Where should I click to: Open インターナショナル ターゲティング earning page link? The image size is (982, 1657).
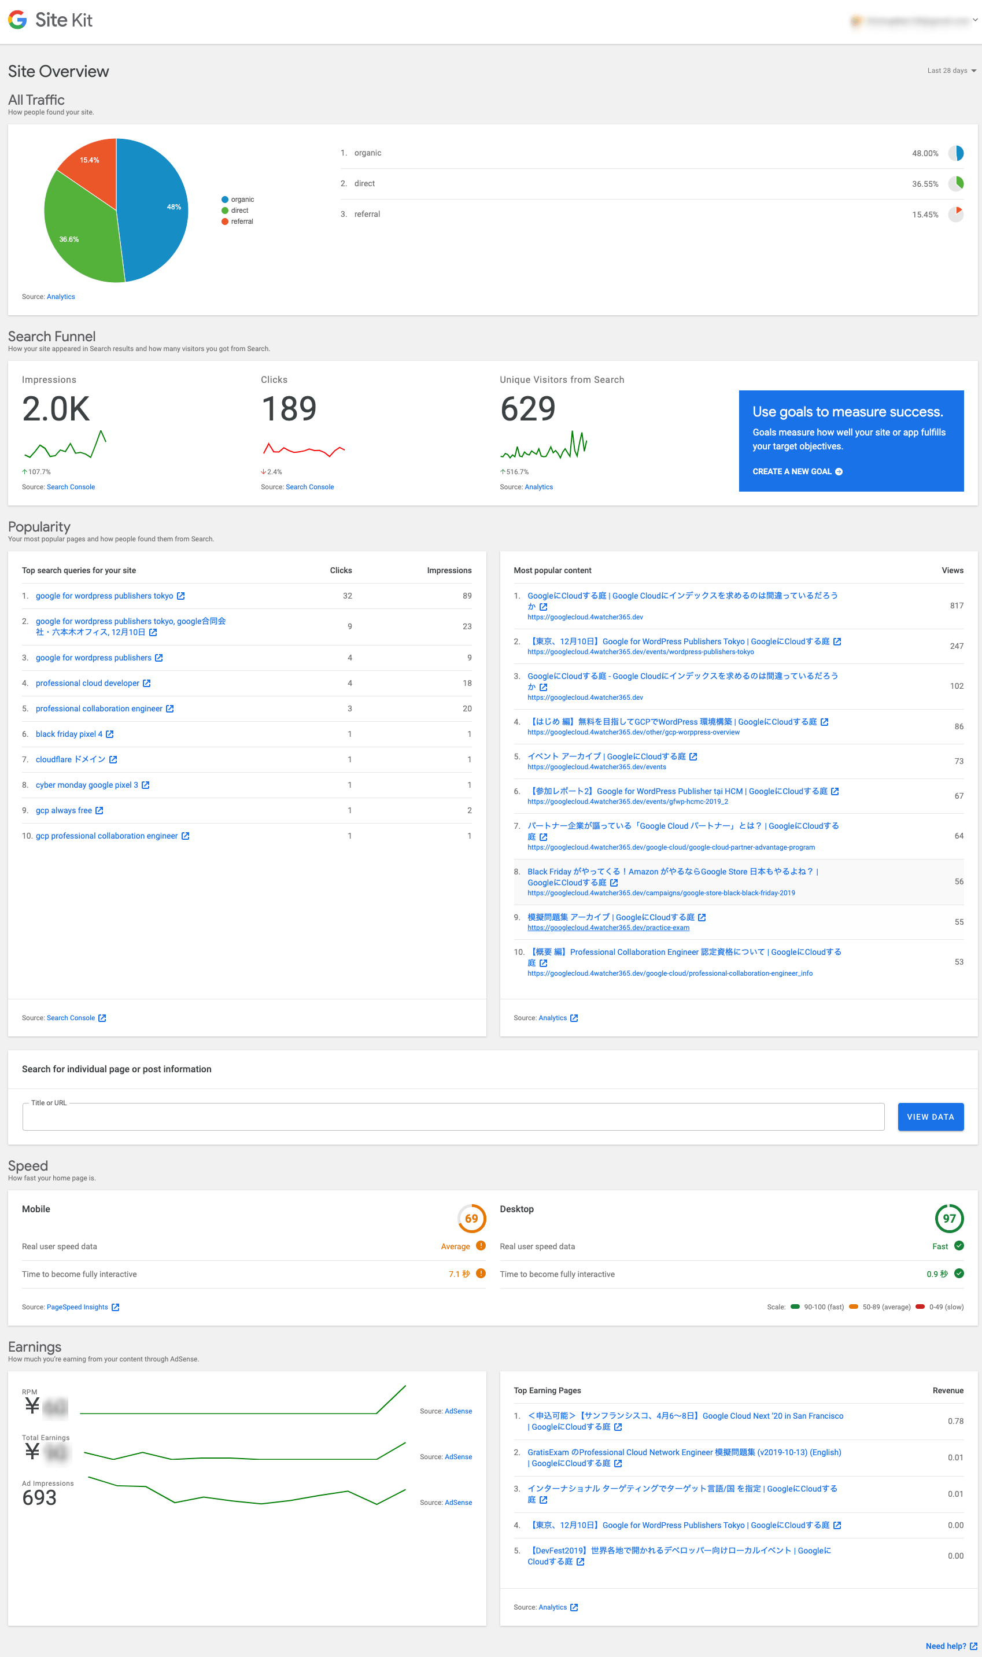coord(682,1494)
